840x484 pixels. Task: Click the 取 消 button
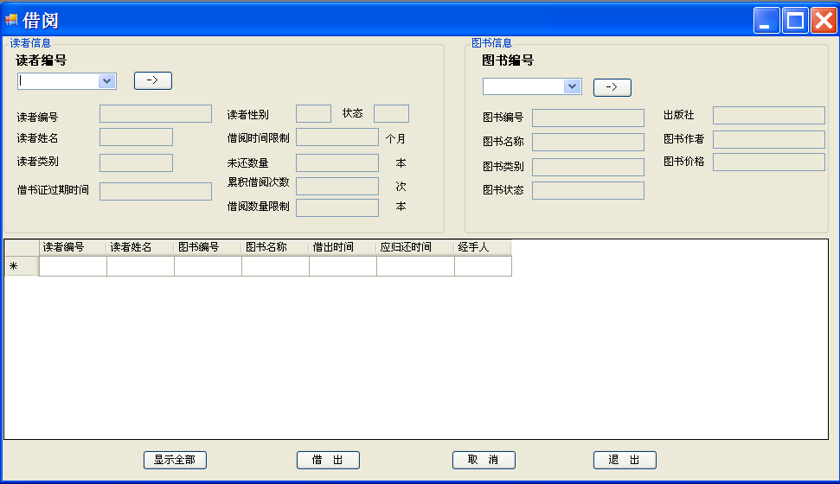tap(484, 460)
